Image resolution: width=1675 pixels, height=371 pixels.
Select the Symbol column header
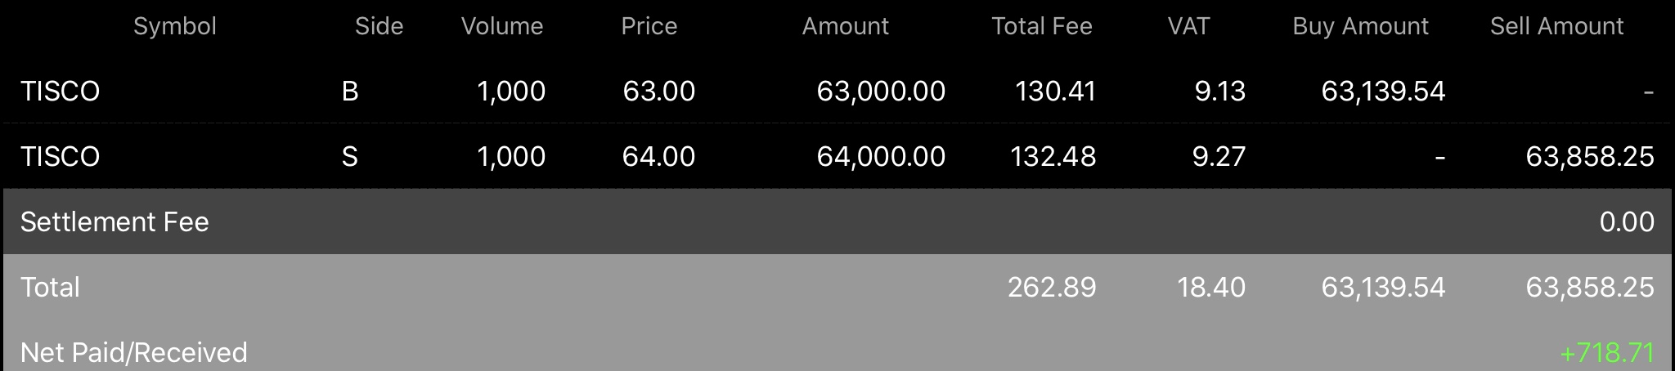pyautogui.click(x=174, y=26)
